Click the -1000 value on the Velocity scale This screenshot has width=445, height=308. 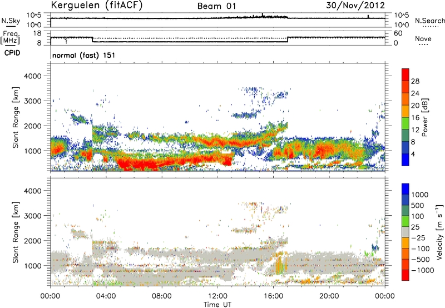[422, 270]
